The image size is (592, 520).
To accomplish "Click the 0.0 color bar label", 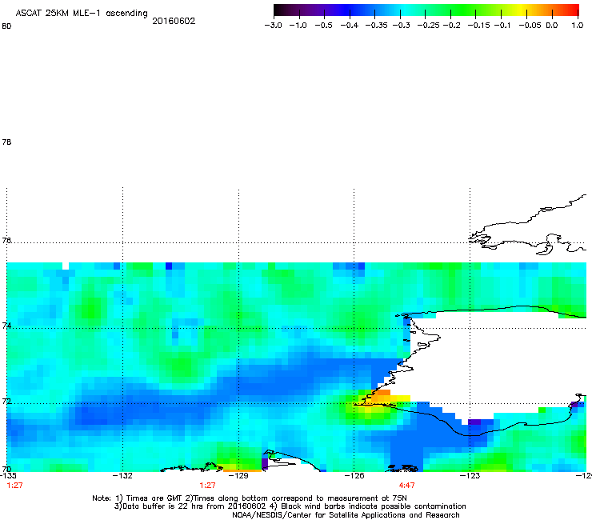I will coord(552,26).
